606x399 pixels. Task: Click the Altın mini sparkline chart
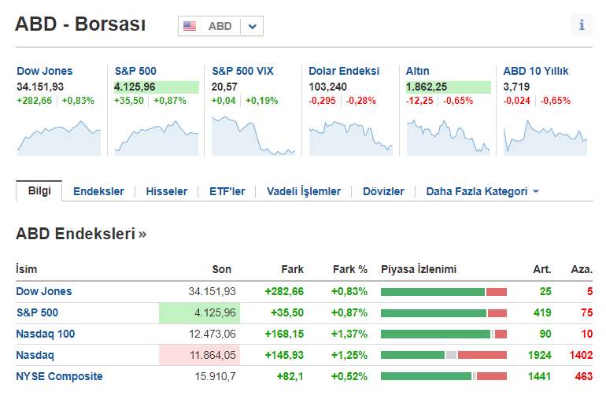click(448, 136)
